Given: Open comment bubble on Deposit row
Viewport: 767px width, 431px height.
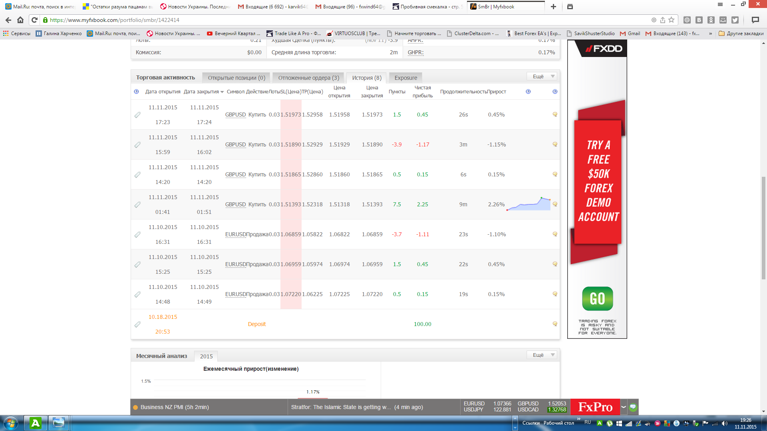Looking at the screenshot, I should (555, 324).
